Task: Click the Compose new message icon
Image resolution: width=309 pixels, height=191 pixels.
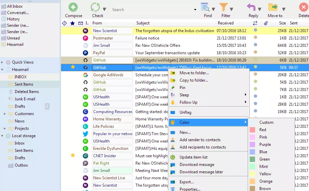Action: (73, 7)
